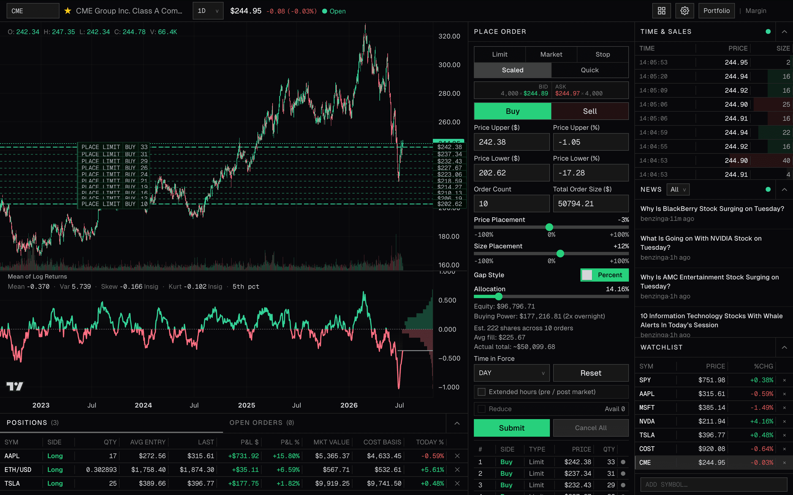Select the Limit order tab

point(500,54)
